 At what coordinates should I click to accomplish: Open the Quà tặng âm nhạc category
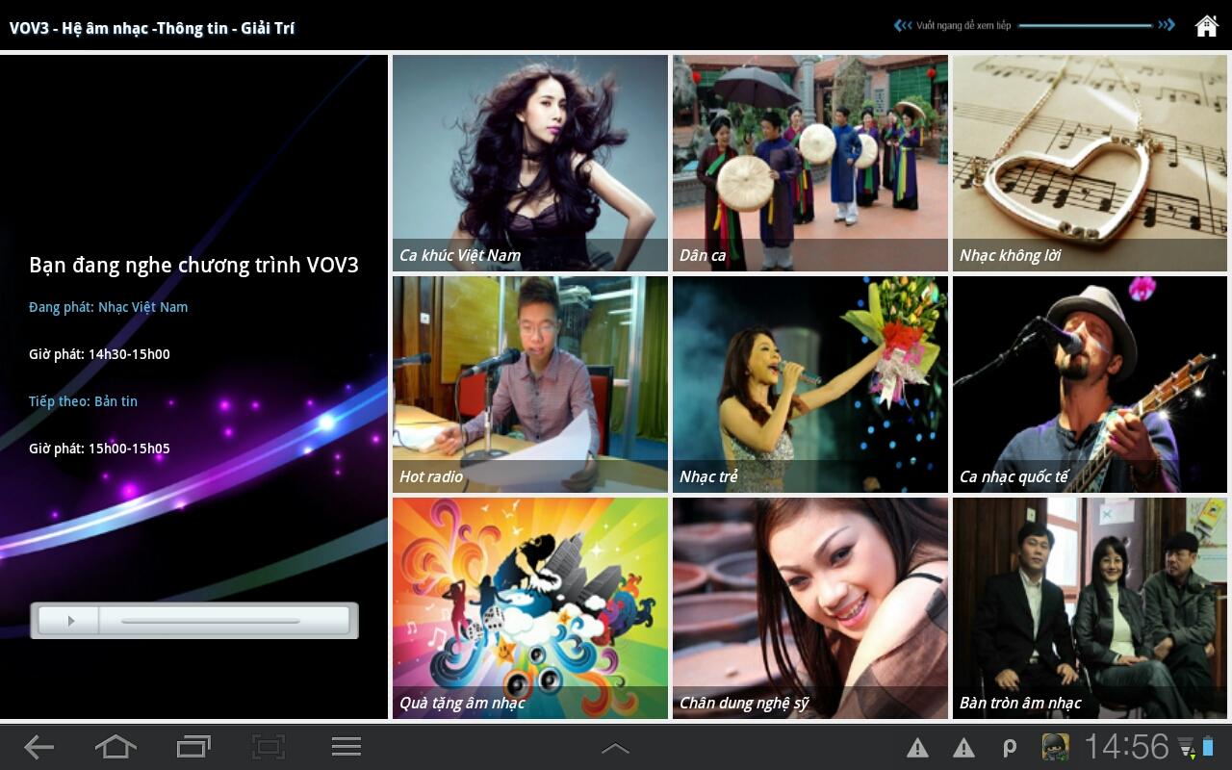coord(530,608)
